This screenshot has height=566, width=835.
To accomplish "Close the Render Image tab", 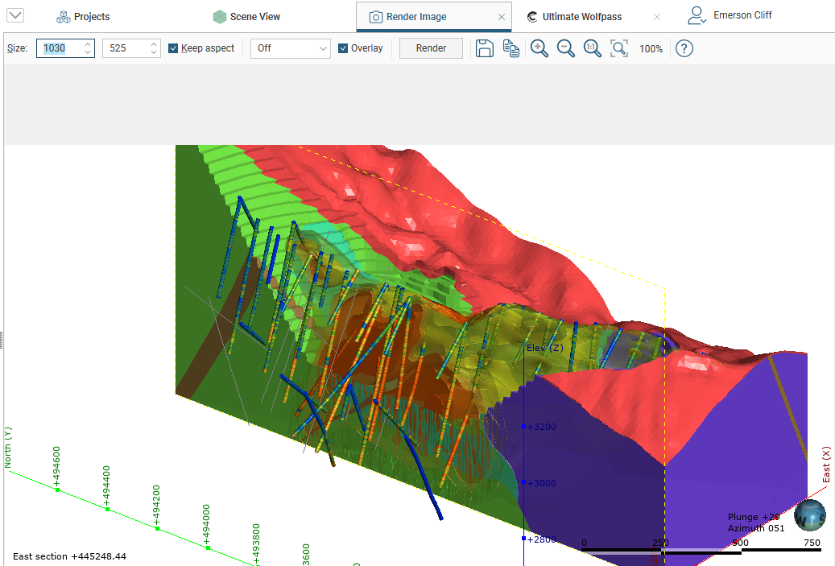I will (502, 17).
